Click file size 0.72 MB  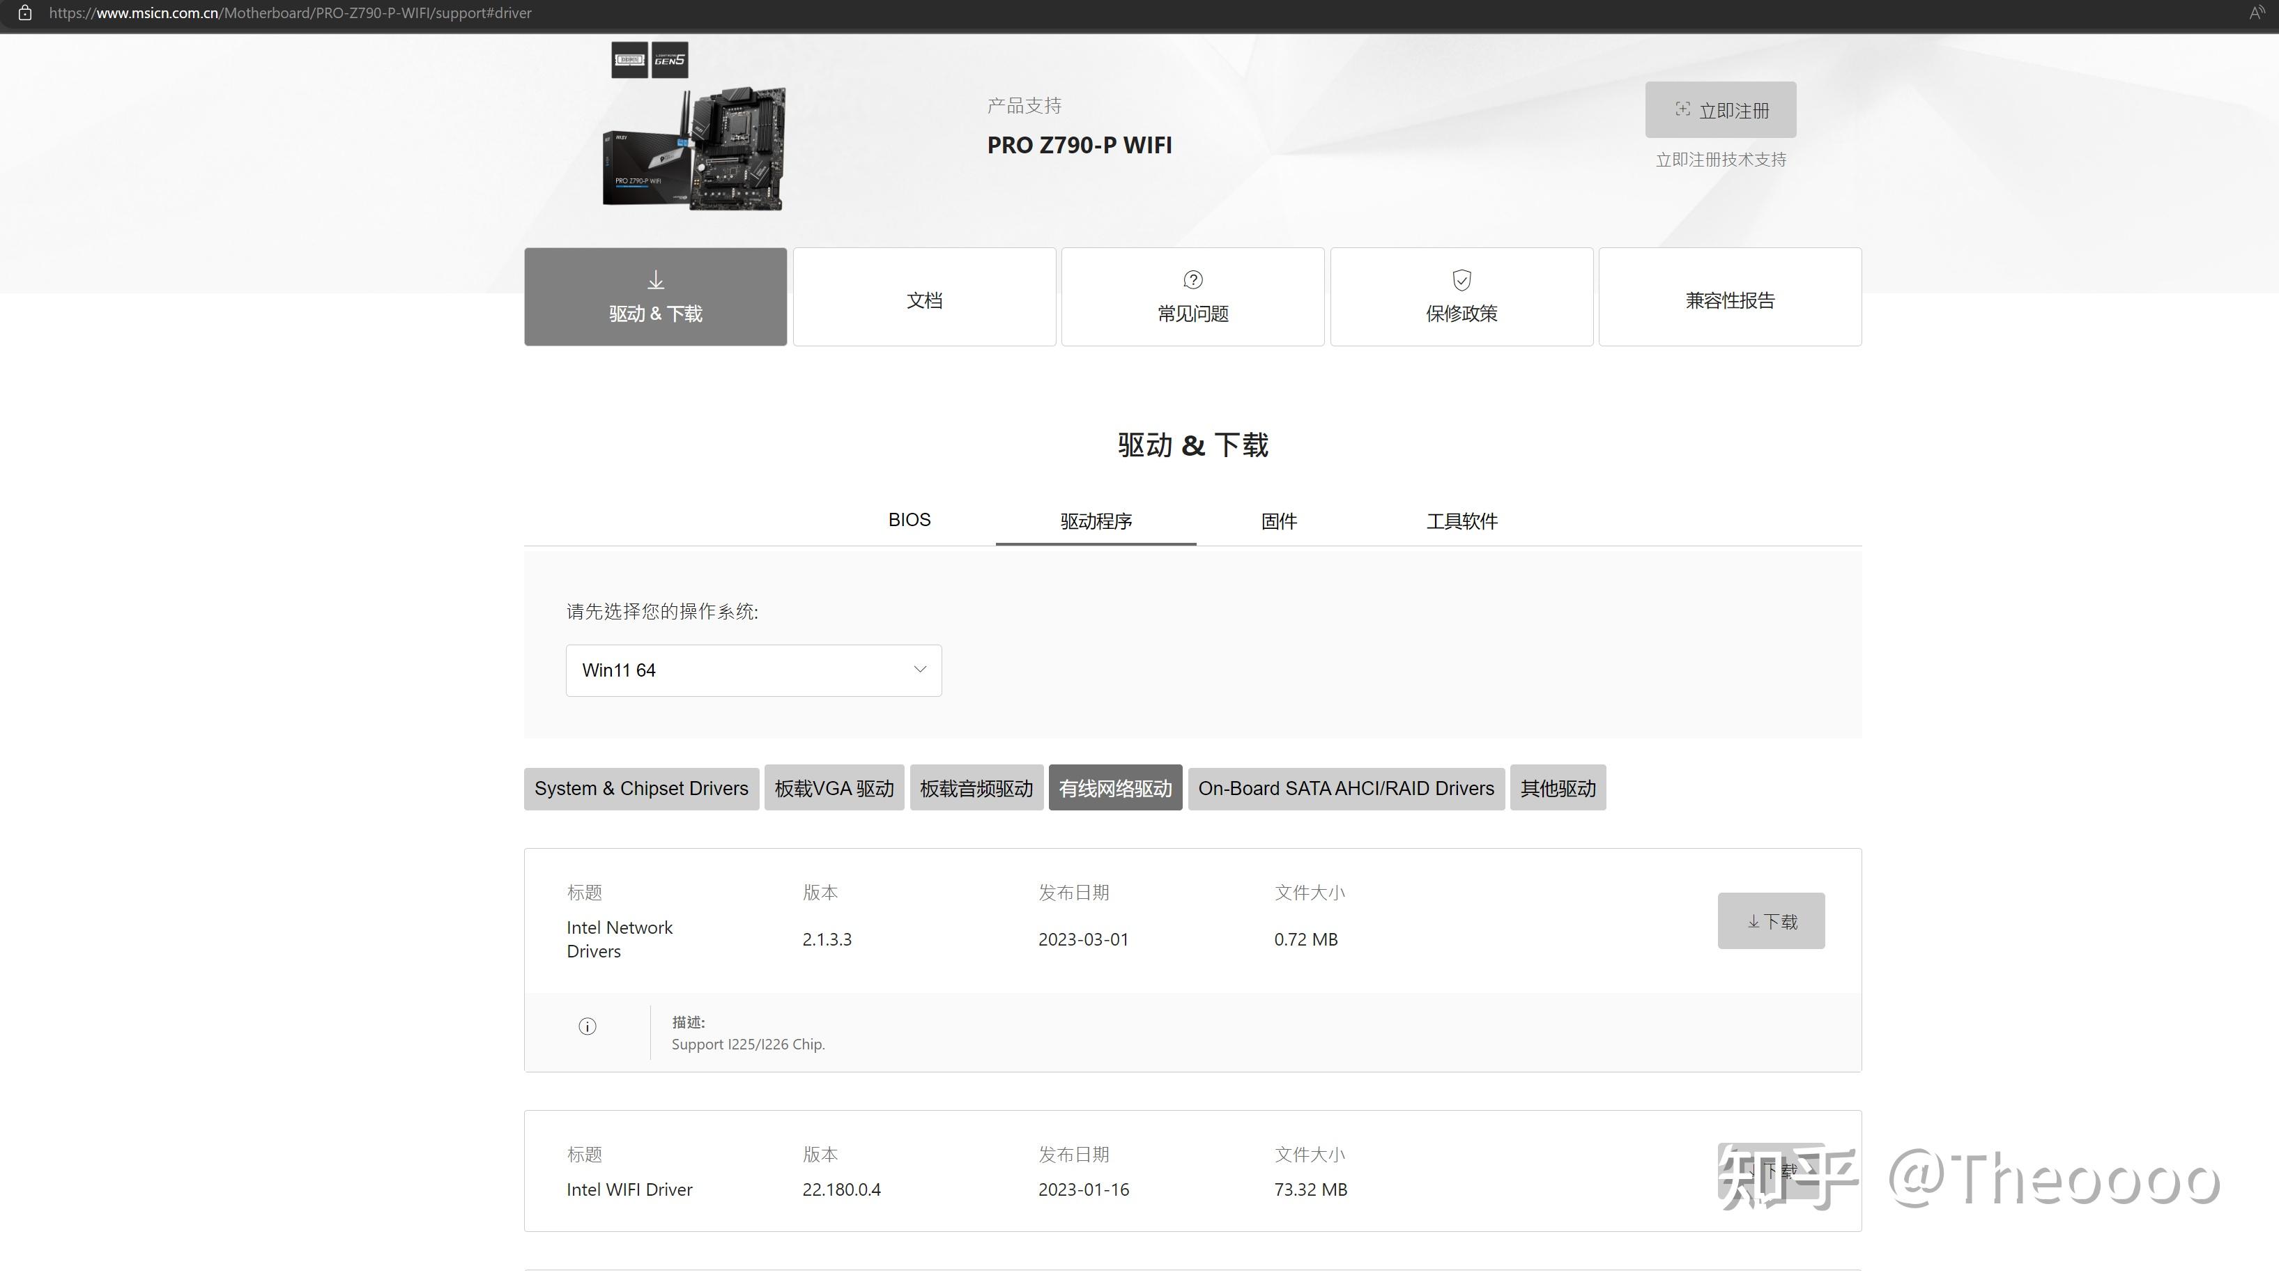click(1306, 939)
